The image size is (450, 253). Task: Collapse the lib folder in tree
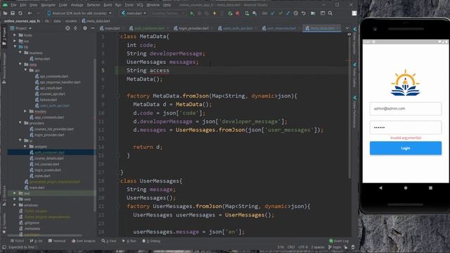pos(15,47)
